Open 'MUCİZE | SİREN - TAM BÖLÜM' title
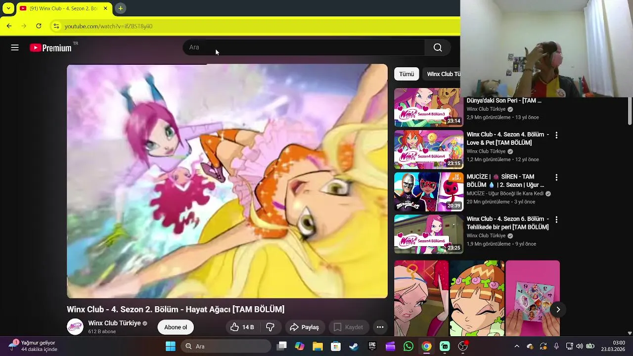 [x=505, y=180]
